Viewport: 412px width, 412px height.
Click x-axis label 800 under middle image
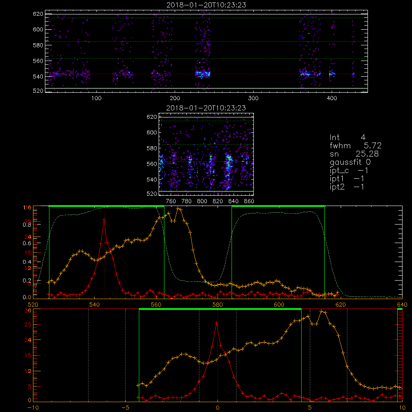point(202,201)
